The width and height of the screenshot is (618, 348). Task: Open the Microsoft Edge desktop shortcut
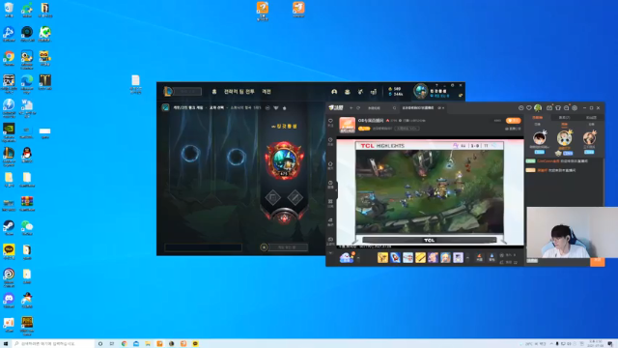pyautogui.click(x=27, y=84)
